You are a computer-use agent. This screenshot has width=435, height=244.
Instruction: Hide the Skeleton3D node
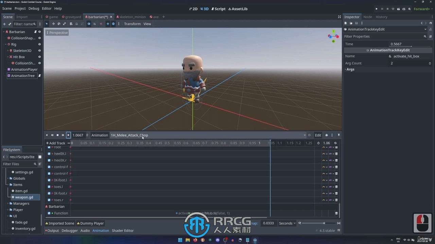39,50
